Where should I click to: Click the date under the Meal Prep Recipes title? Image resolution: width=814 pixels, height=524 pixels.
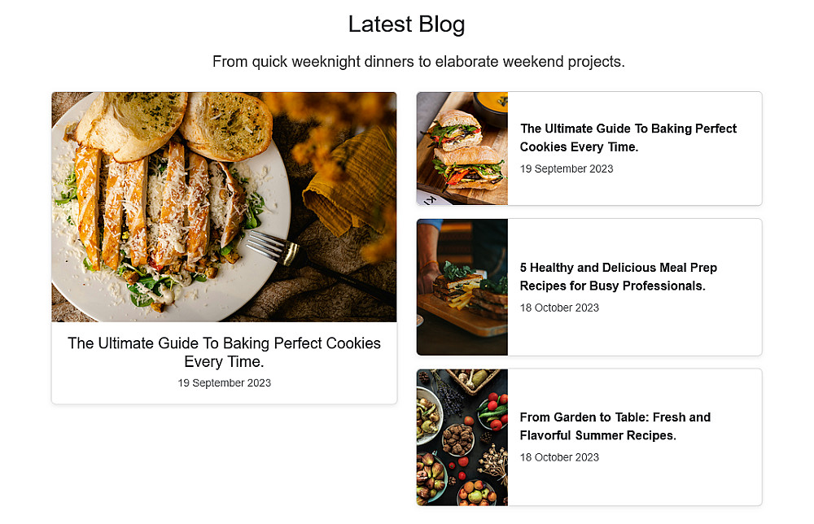coord(559,308)
